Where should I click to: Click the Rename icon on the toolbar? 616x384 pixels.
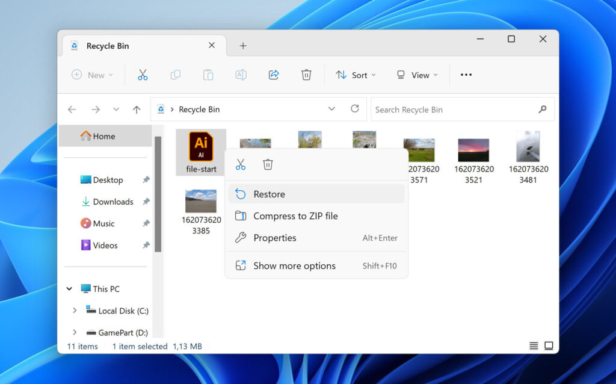pos(241,75)
